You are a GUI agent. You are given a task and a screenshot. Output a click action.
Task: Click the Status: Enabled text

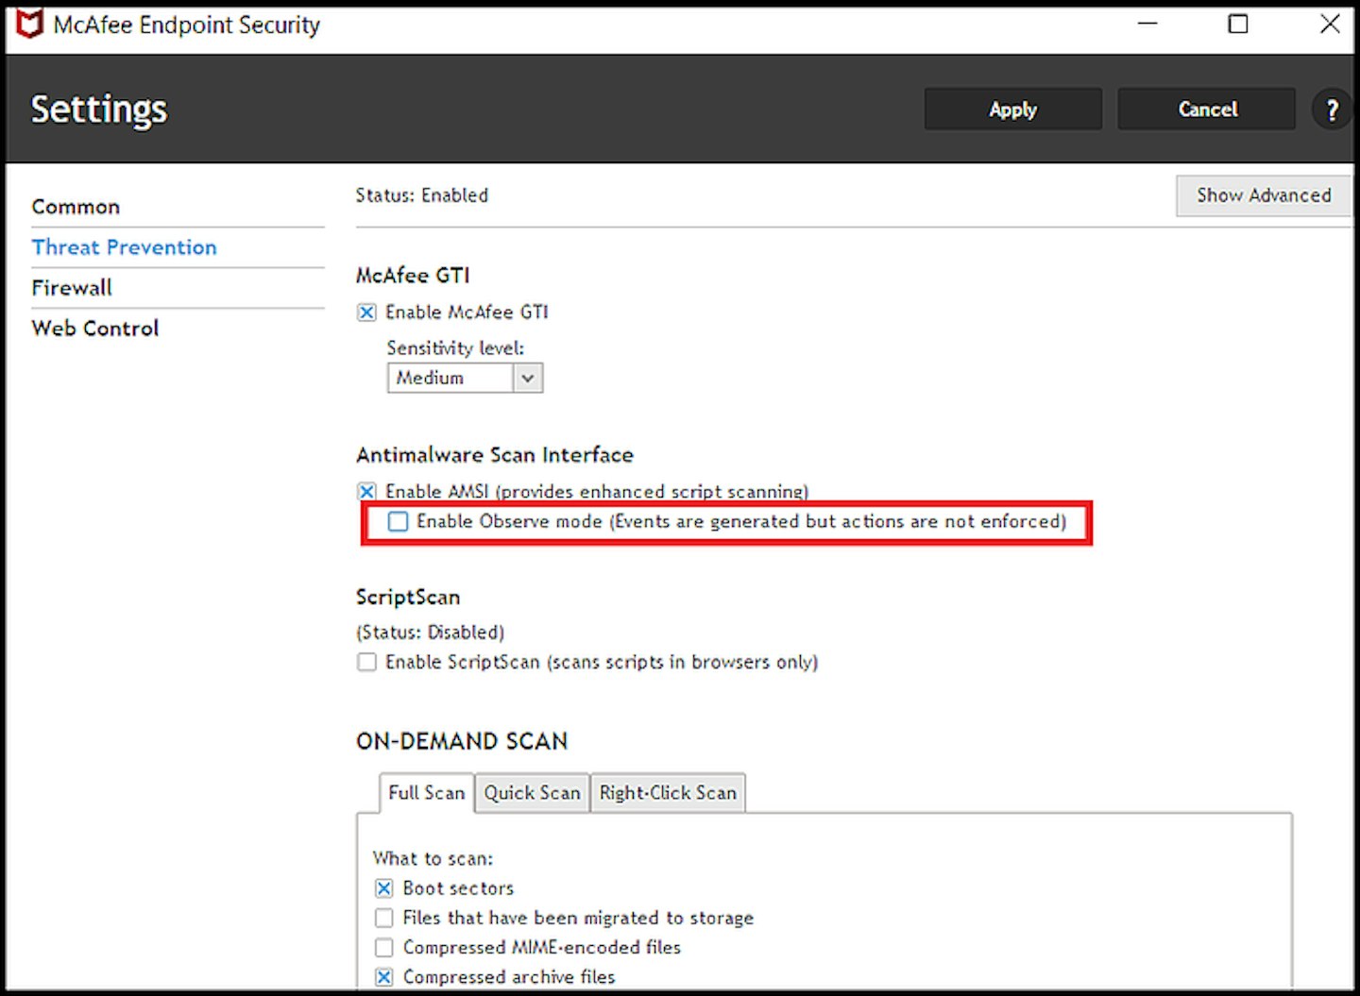(x=422, y=195)
